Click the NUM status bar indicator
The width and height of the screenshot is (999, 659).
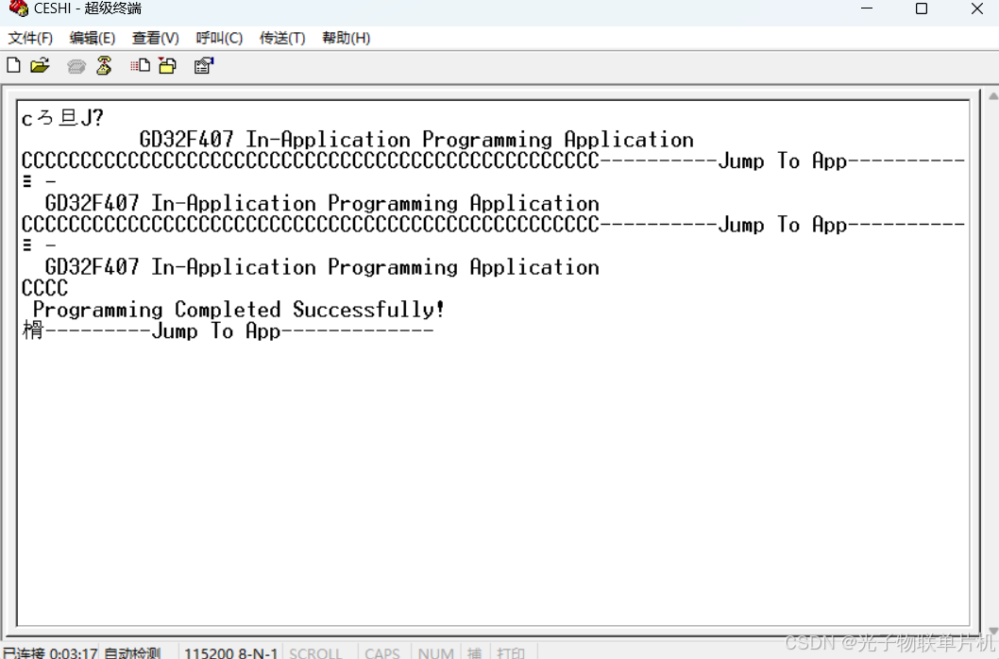[x=436, y=653]
